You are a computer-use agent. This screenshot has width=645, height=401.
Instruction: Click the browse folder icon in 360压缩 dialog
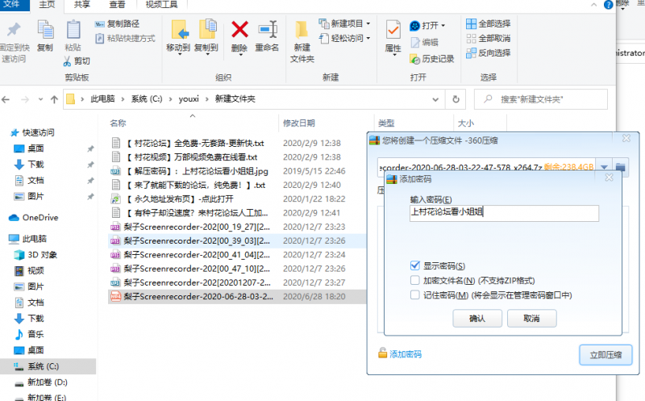620,167
